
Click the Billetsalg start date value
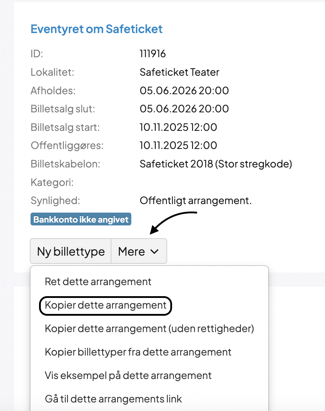178,127
